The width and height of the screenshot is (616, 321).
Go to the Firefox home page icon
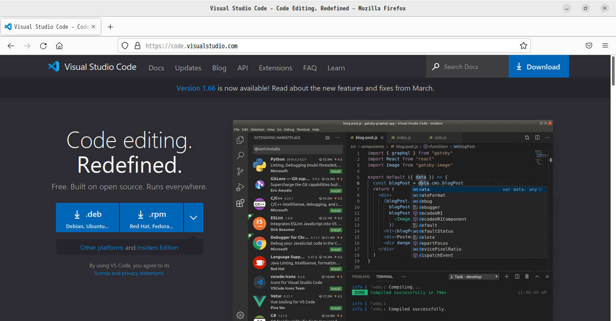[x=59, y=46]
